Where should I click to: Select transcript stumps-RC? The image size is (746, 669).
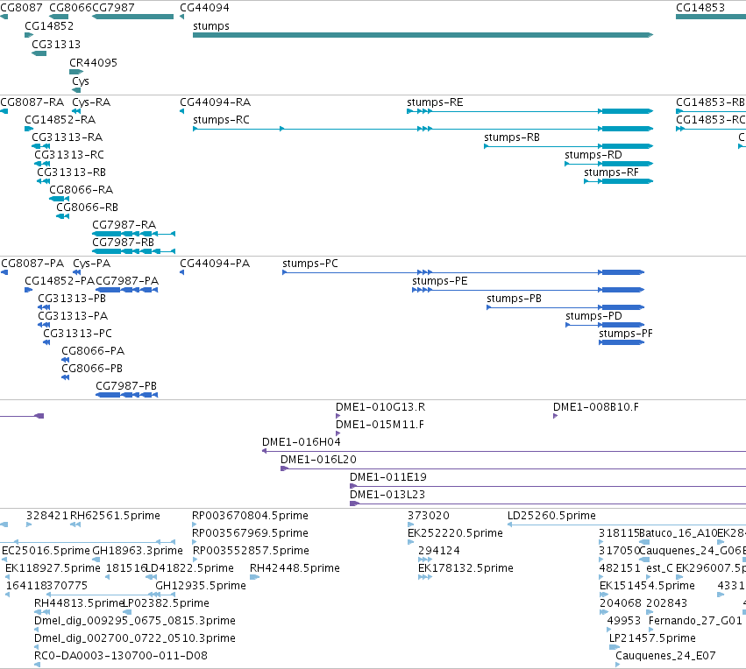pos(423,129)
